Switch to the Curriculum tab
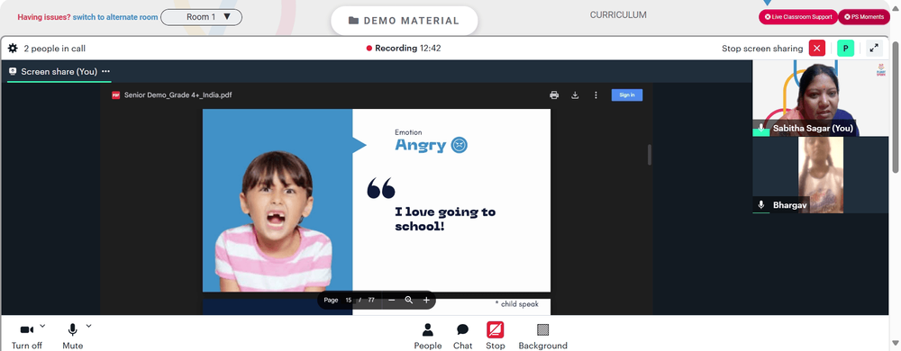This screenshot has width=901, height=351. (x=618, y=15)
